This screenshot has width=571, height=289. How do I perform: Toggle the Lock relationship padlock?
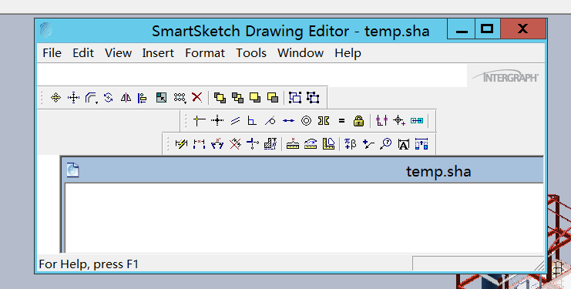click(x=358, y=120)
